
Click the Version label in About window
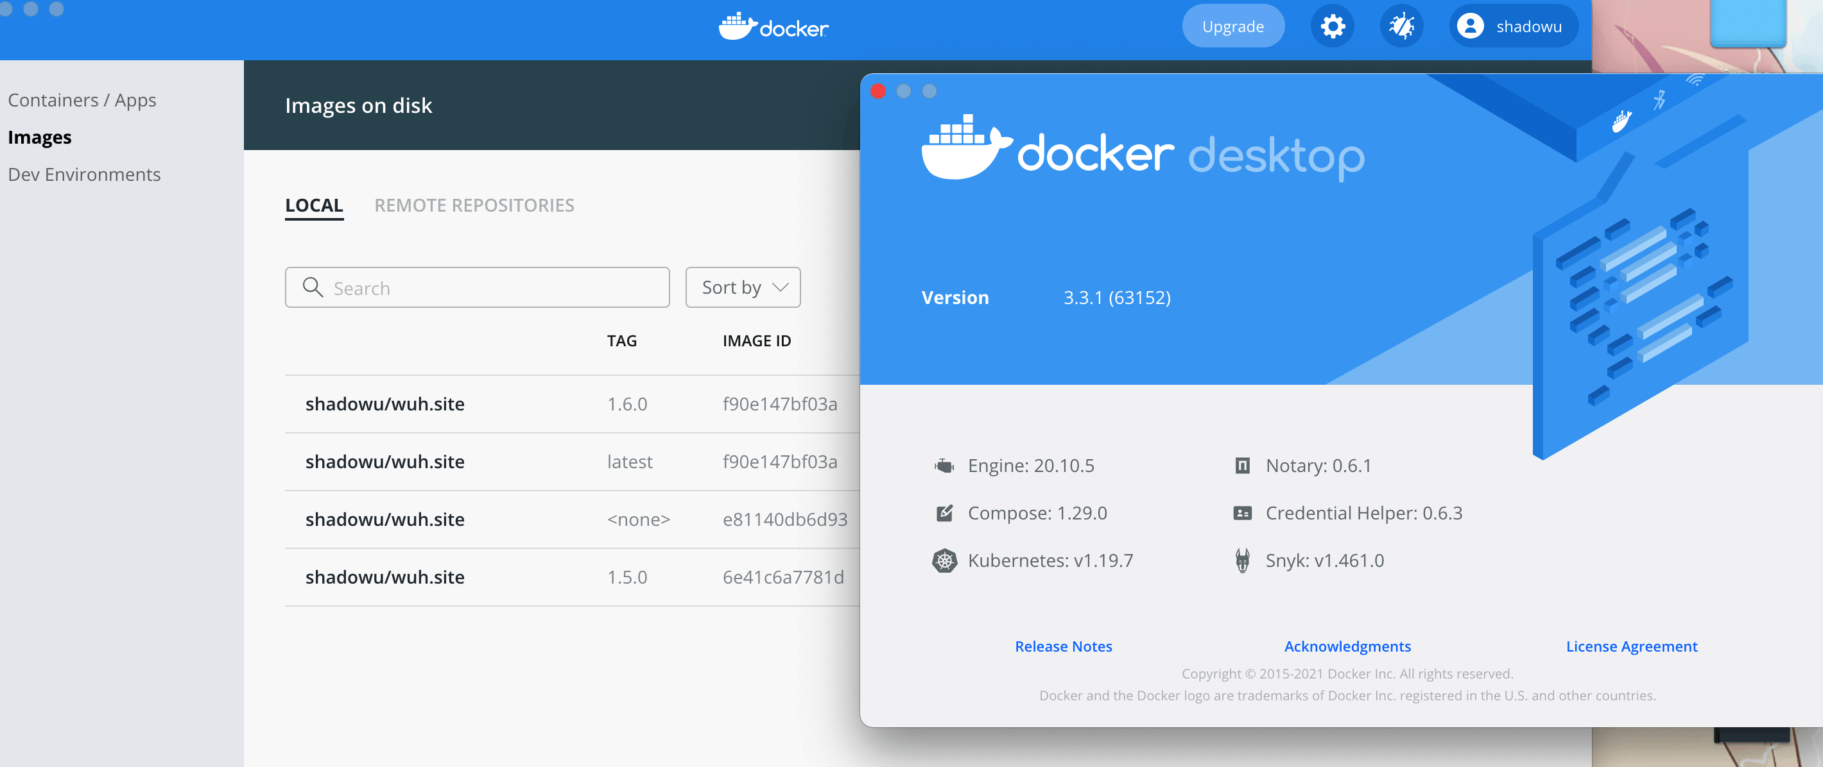pos(955,298)
